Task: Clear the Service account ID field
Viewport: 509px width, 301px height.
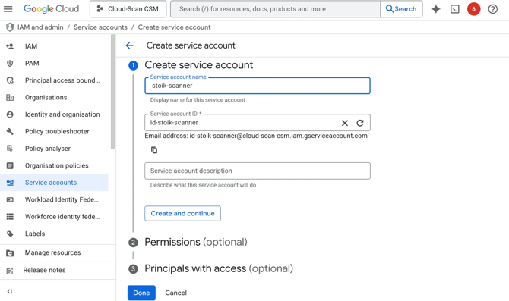Action: click(x=345, y=123)
